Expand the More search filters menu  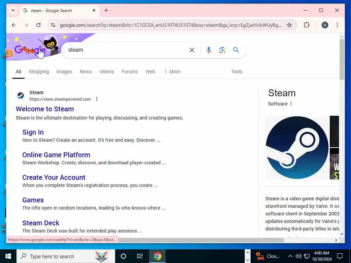tap(172, 72)
